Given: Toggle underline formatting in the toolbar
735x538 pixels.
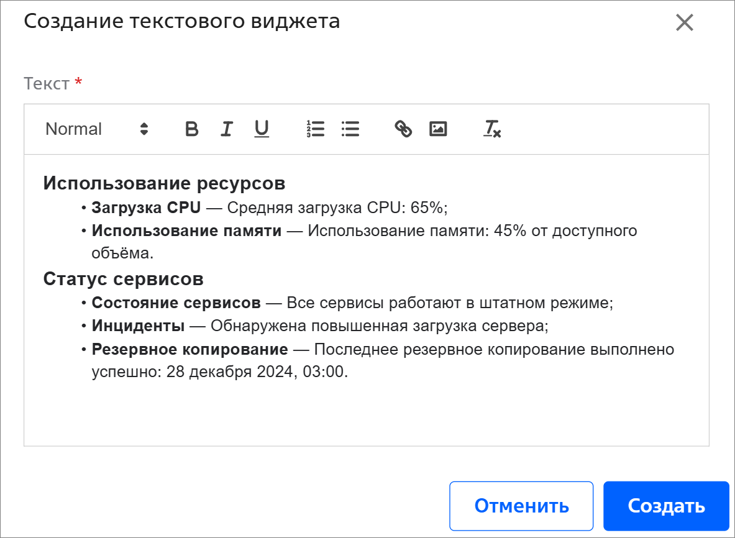Looking at the screenshot, I should 262,129.
